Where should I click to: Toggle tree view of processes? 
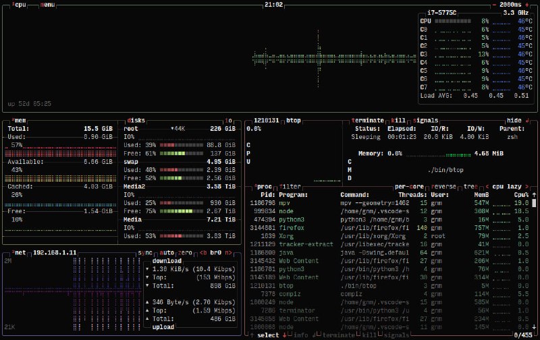(470, 186)
